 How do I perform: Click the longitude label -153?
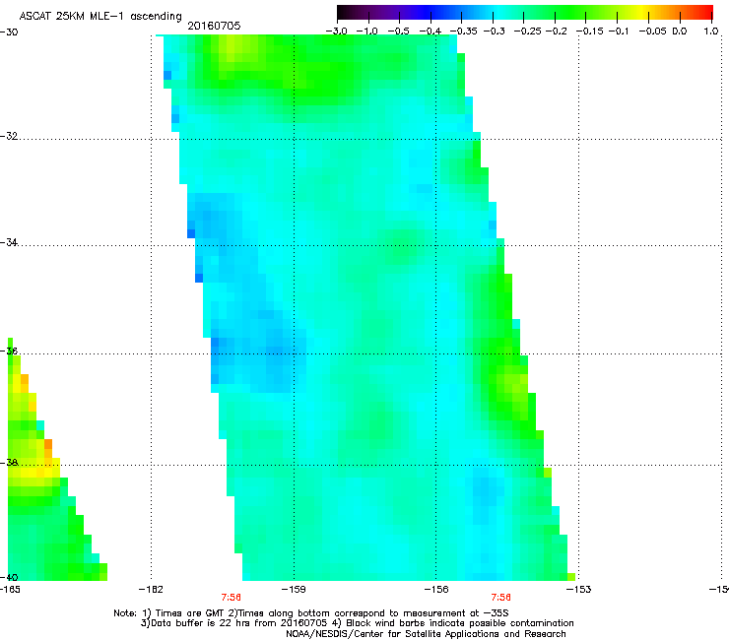click(x=579, y=590)
